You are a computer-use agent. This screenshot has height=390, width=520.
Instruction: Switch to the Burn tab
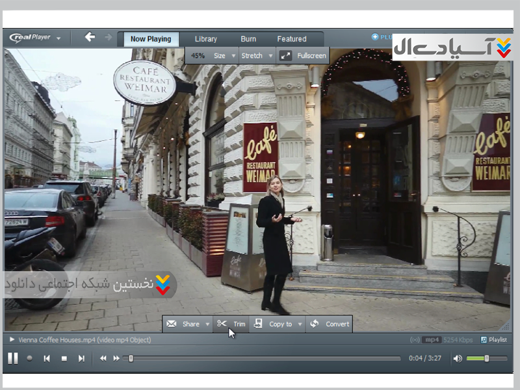248,39
